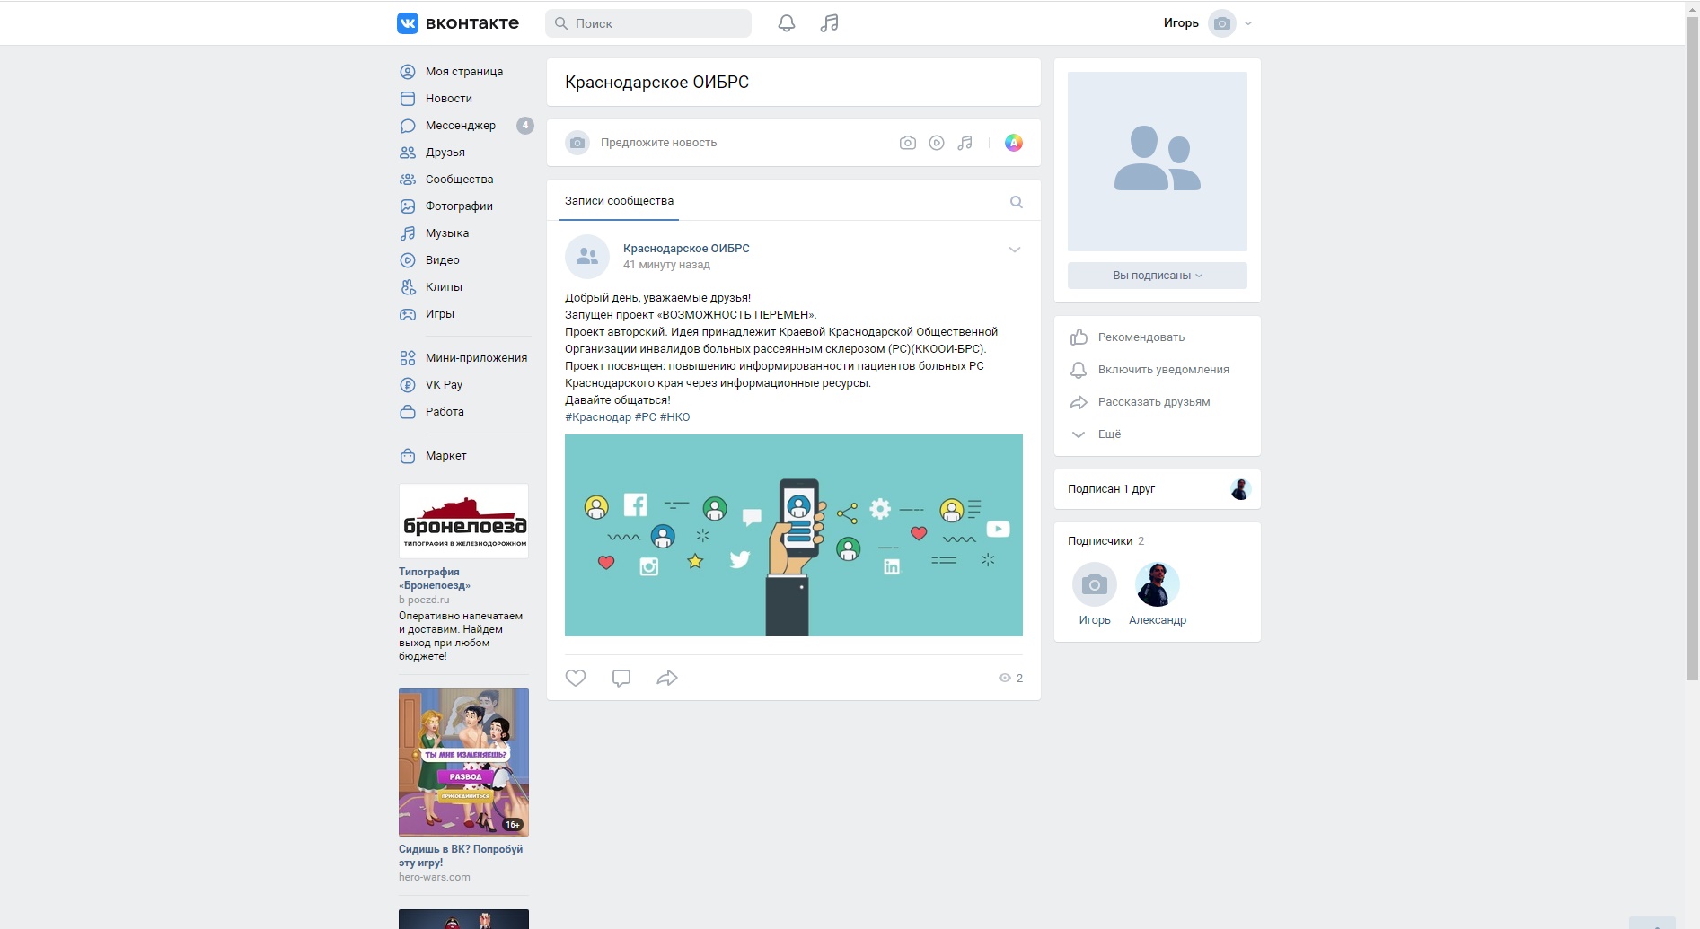Screen dimensions: 1700x929
Task: Expand the Вы подписаны subscription dropdown
Action: click(1157, 276)
